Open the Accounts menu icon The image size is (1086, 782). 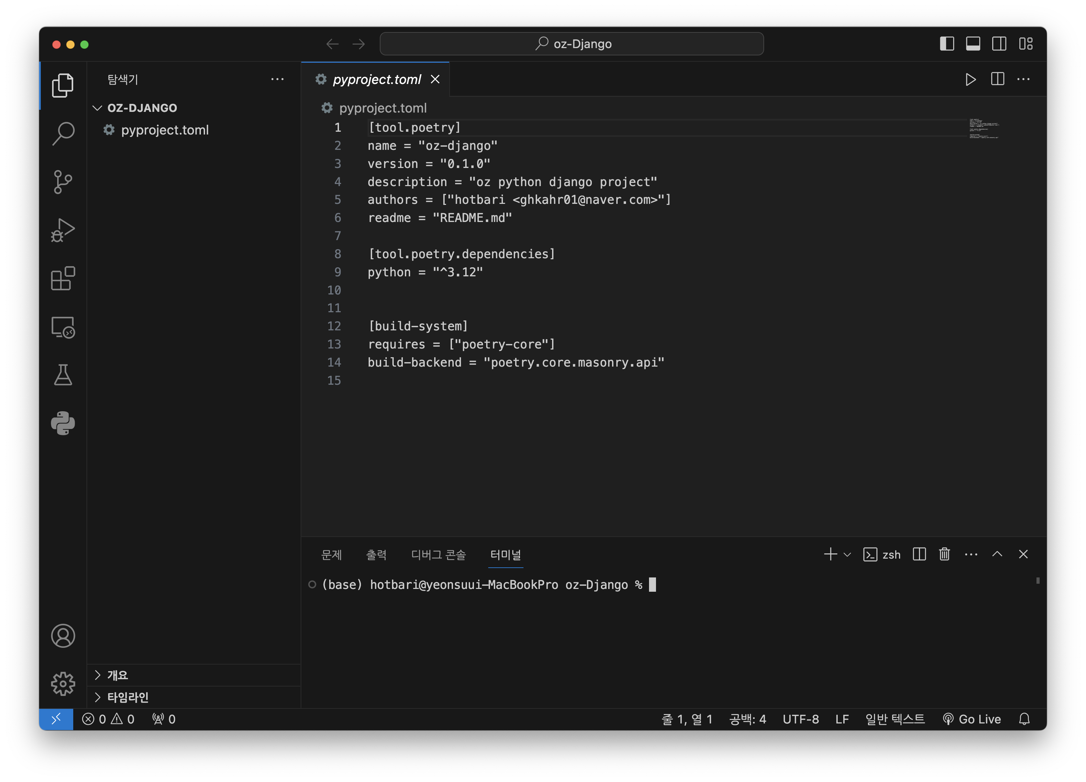pyautogui.click(x=63, y=636)
